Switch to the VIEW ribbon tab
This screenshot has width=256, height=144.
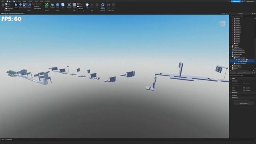tap(42, 1)
